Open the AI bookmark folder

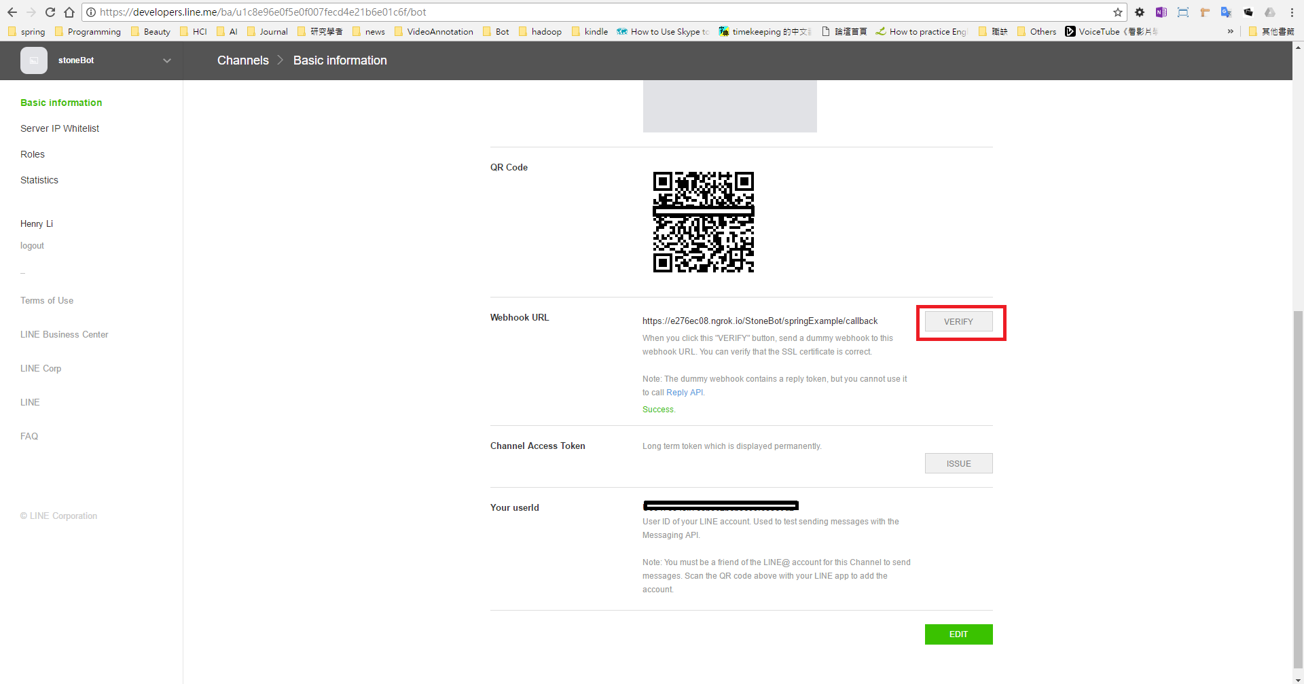point(227,31)
